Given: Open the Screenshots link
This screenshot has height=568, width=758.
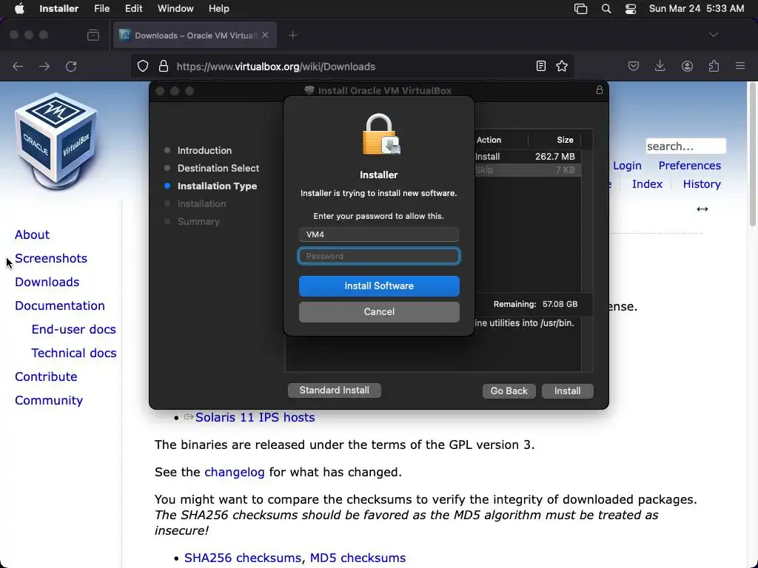Looking at the screenshot, I should point(51,258).
